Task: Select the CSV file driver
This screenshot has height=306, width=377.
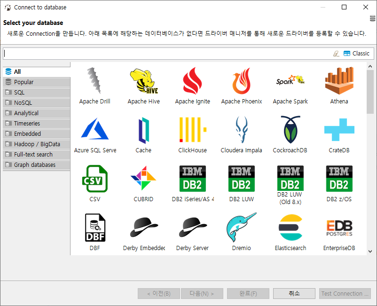Action: click(95, 179)
